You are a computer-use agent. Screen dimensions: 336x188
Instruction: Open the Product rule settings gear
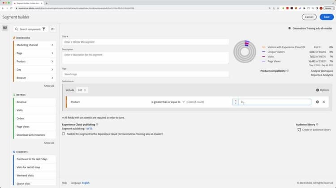[317, 102]
